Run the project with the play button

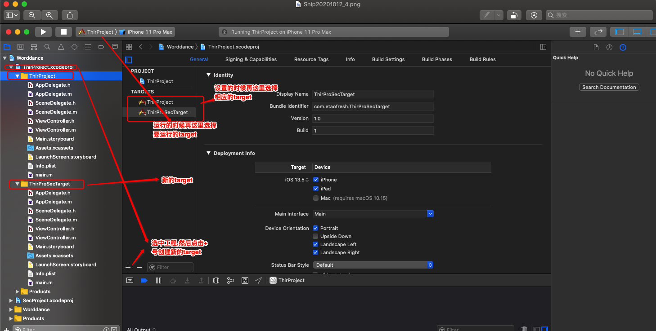coord(43,32)
